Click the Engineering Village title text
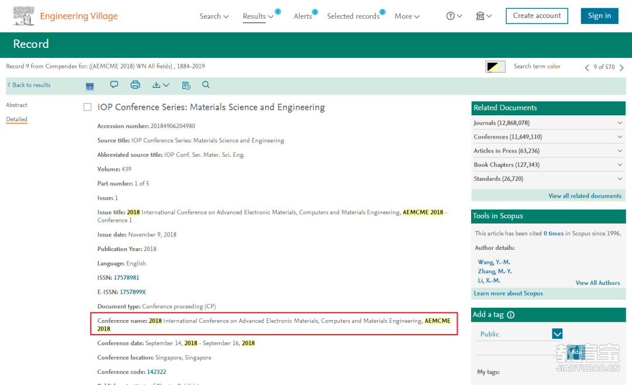 click(79, 16)
